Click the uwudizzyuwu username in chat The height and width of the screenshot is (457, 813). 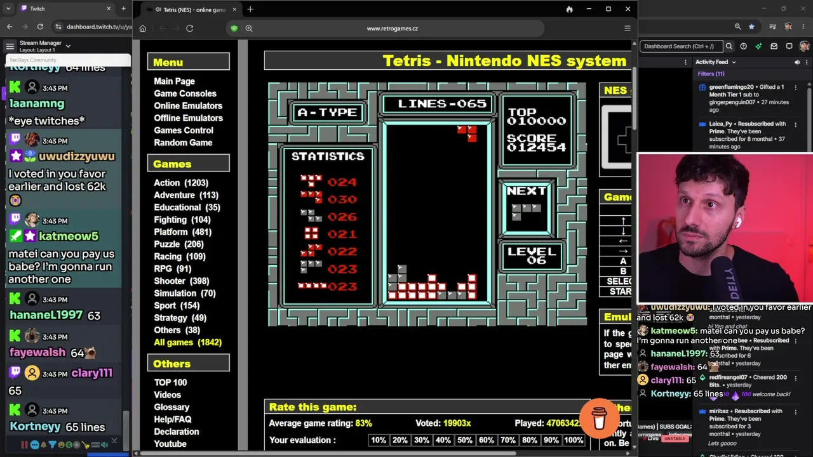[x=77, y=156]
